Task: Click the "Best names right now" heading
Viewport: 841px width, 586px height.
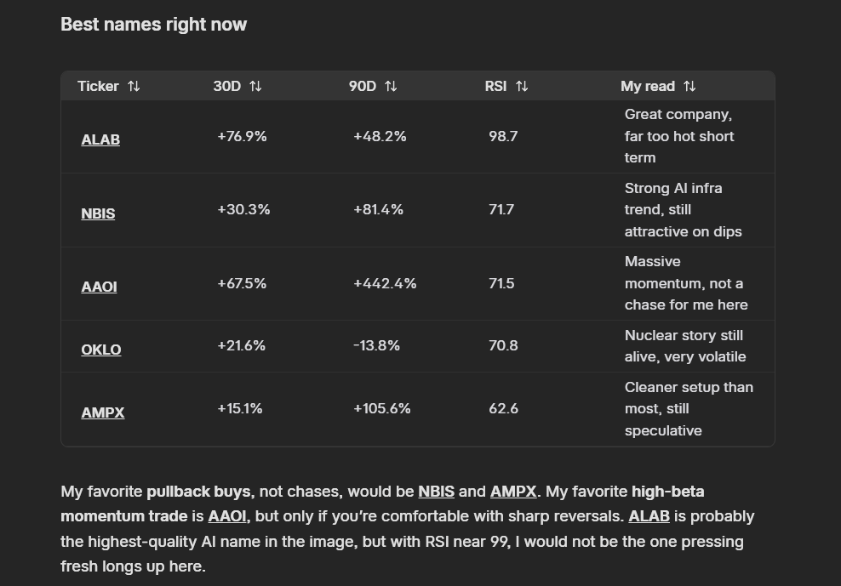Action: tap(154, 25)
